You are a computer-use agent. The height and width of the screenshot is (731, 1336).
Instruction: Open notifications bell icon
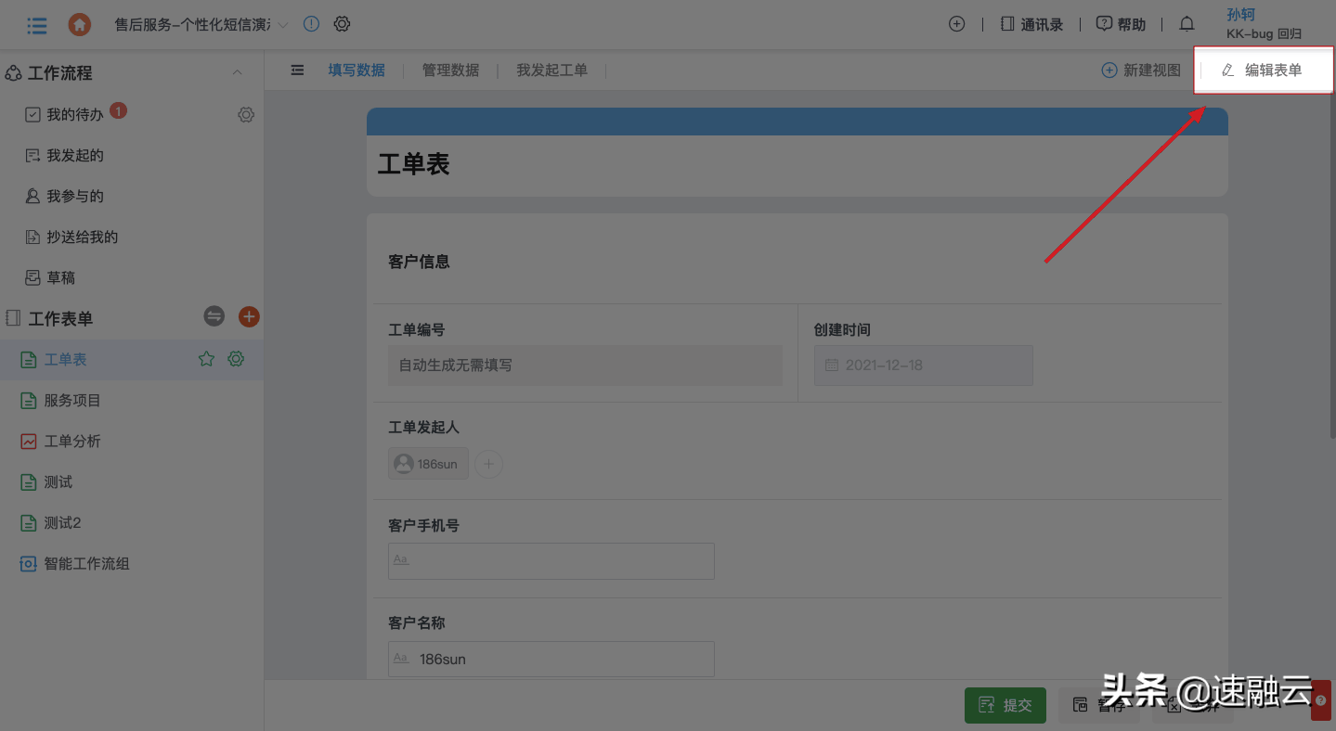tap(1187, 24)
